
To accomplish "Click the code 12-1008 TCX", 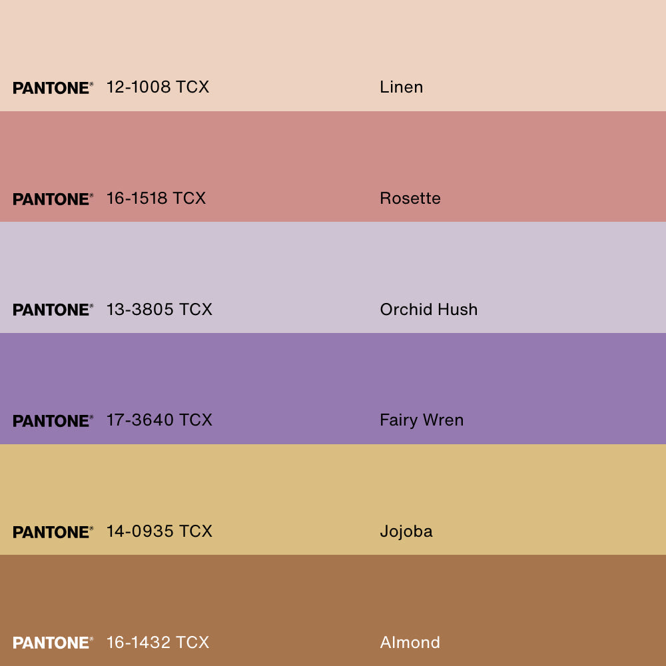I will (158, 87).
